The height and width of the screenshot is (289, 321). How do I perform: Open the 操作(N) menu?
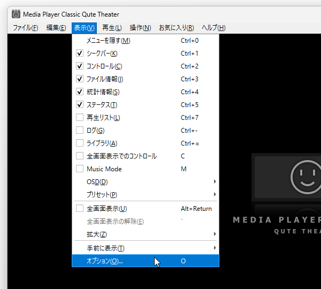pyautogui.click(x=140, y=28)
